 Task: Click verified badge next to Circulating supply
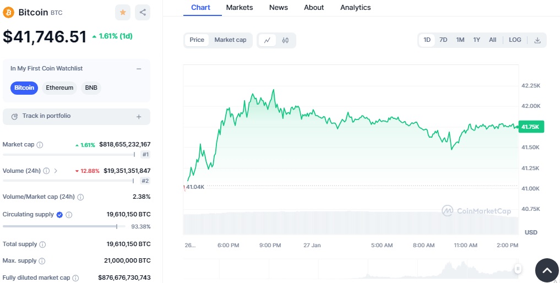click(x=59, y=215)
